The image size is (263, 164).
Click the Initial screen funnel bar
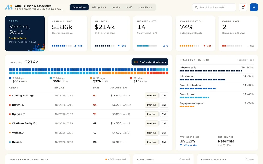[x=202, y=80]
